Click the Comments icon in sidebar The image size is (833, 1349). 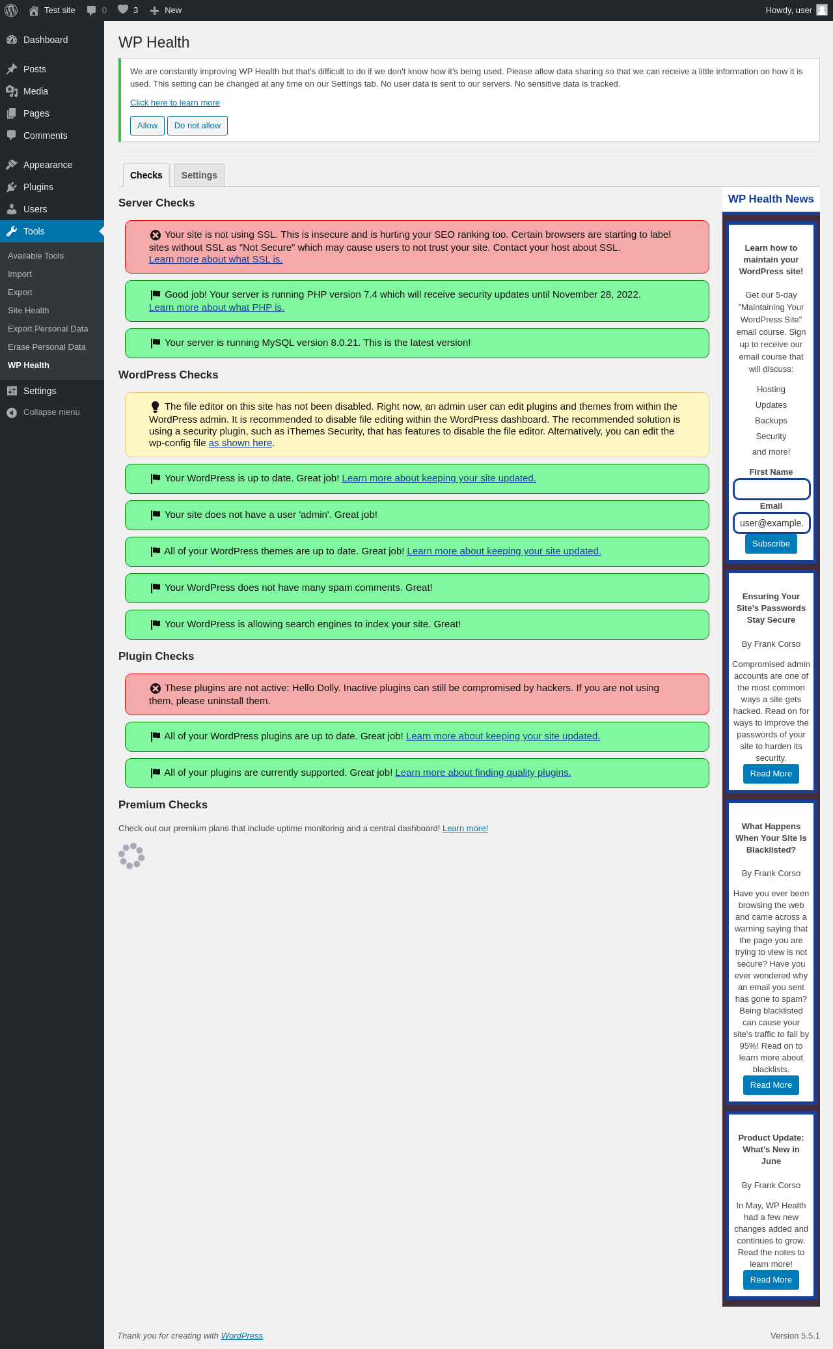(12, 135)
